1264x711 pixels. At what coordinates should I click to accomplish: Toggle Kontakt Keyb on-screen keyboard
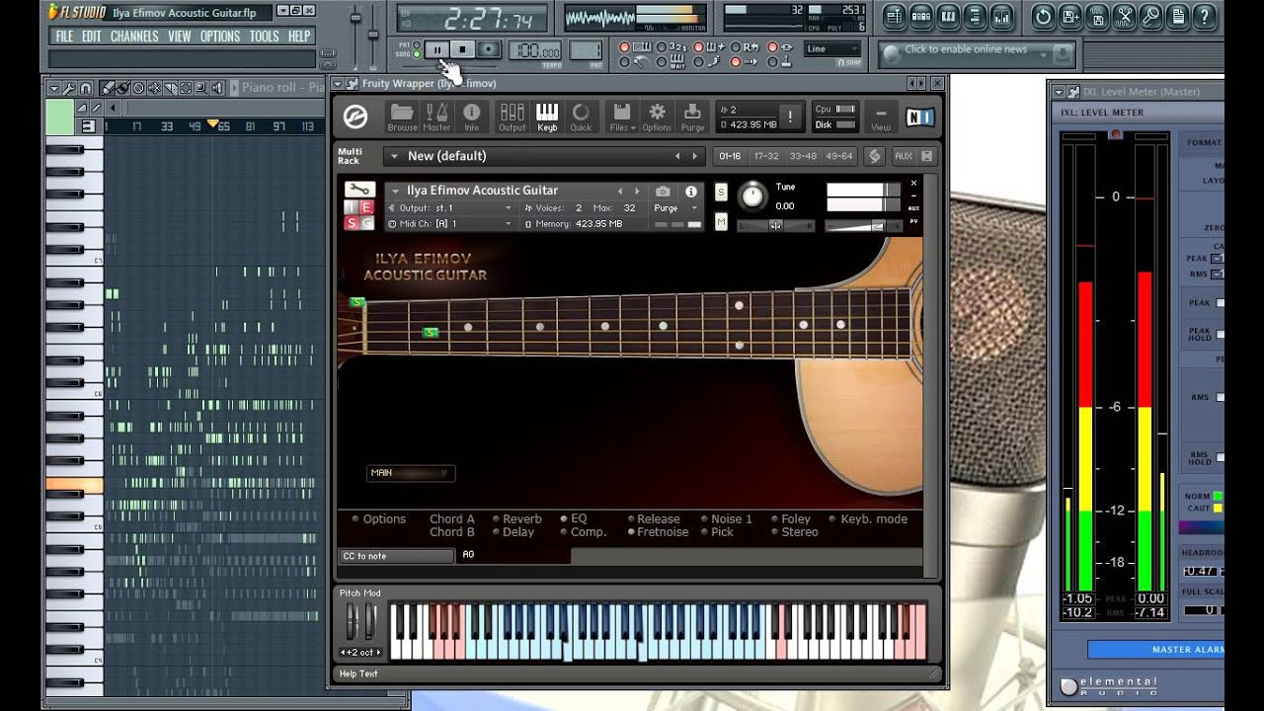tap(547, 116)
